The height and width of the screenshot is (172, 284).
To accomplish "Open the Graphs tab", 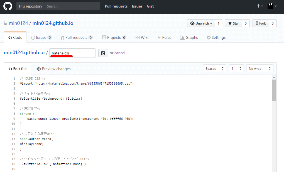I will (189, 37).
